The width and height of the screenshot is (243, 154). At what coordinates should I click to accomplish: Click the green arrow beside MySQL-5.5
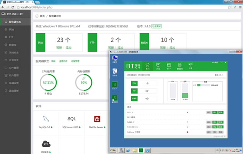[52, 127]
